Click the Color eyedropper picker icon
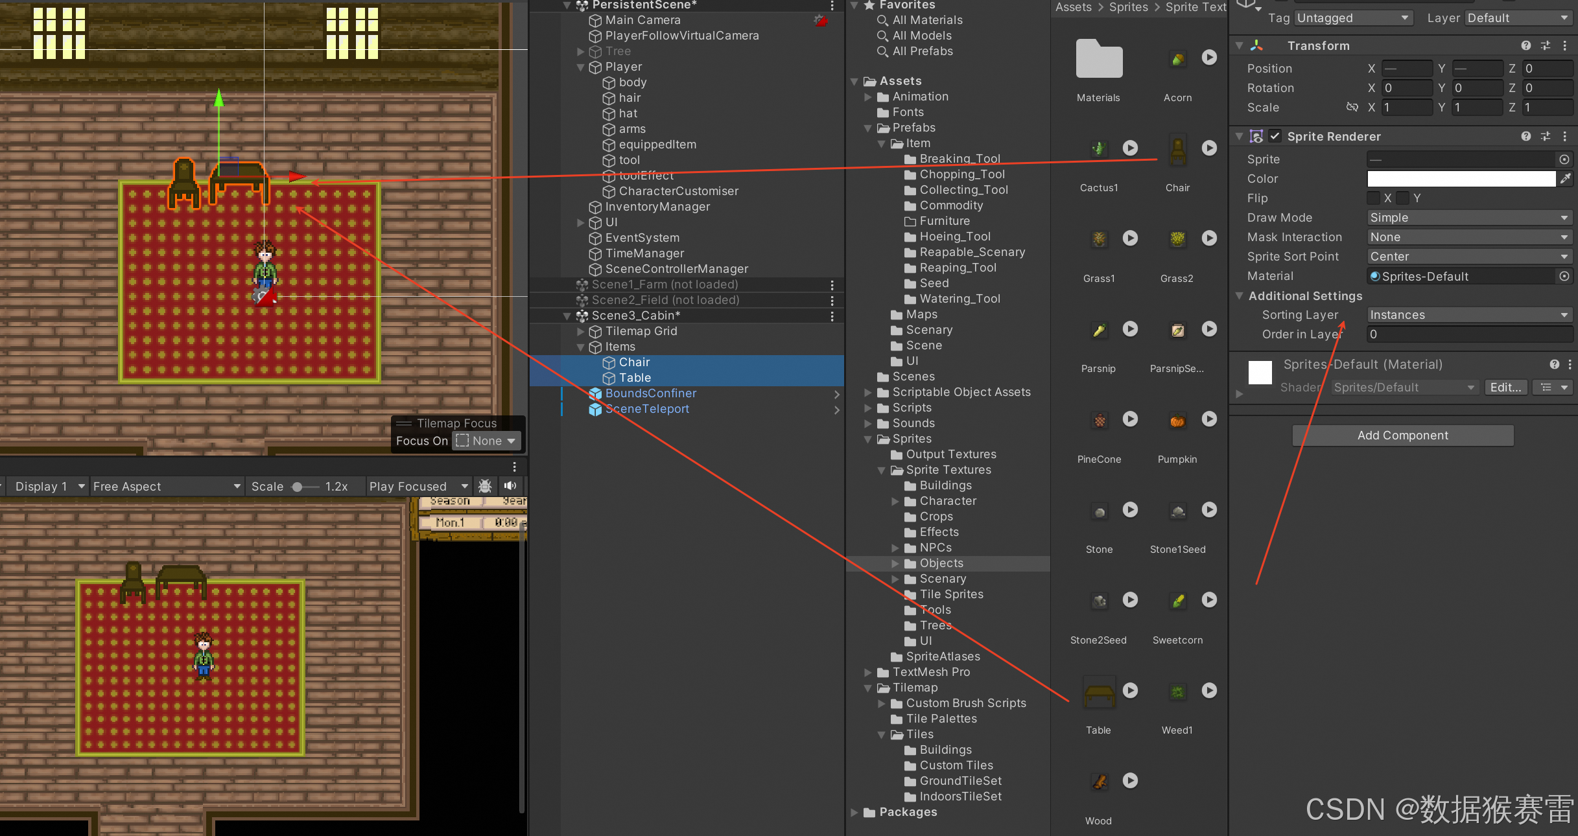Screen dimensions: 1578x836 click(1565, 178)
